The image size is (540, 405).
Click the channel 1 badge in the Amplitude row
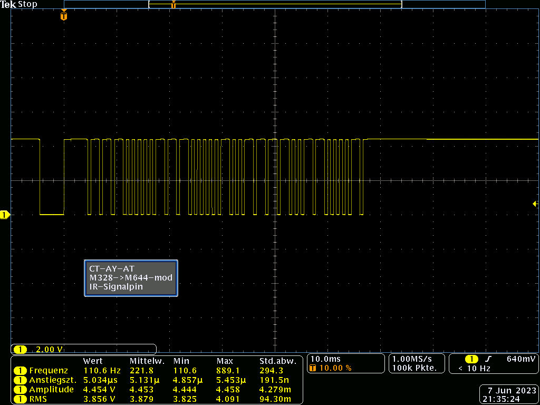coord(21,390)
